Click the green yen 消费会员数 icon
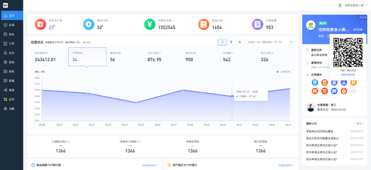This screenshot has height=170, width=371. point(150,24)
